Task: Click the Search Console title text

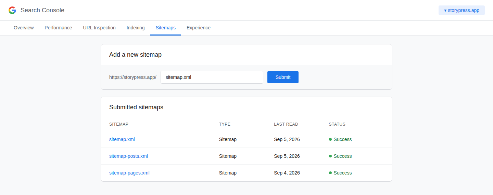Action: [42, 10]
